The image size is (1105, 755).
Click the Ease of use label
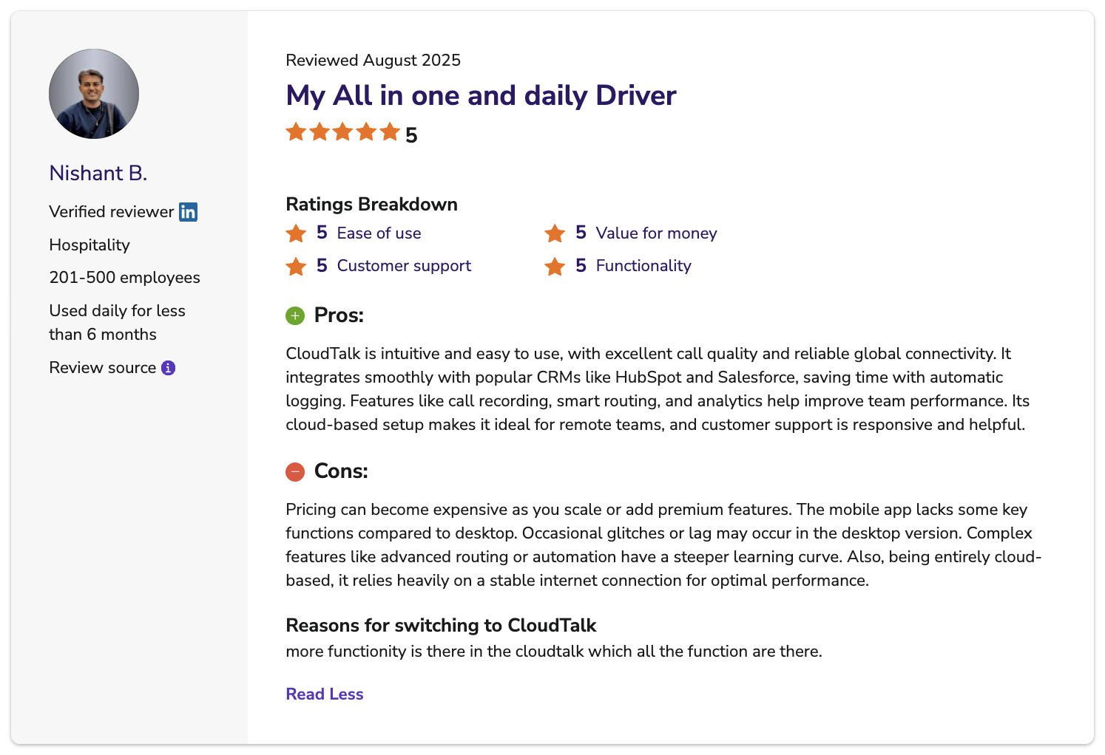coord(379,233)
